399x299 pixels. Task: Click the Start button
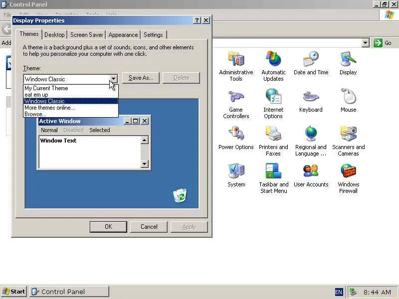pos(14,292)
